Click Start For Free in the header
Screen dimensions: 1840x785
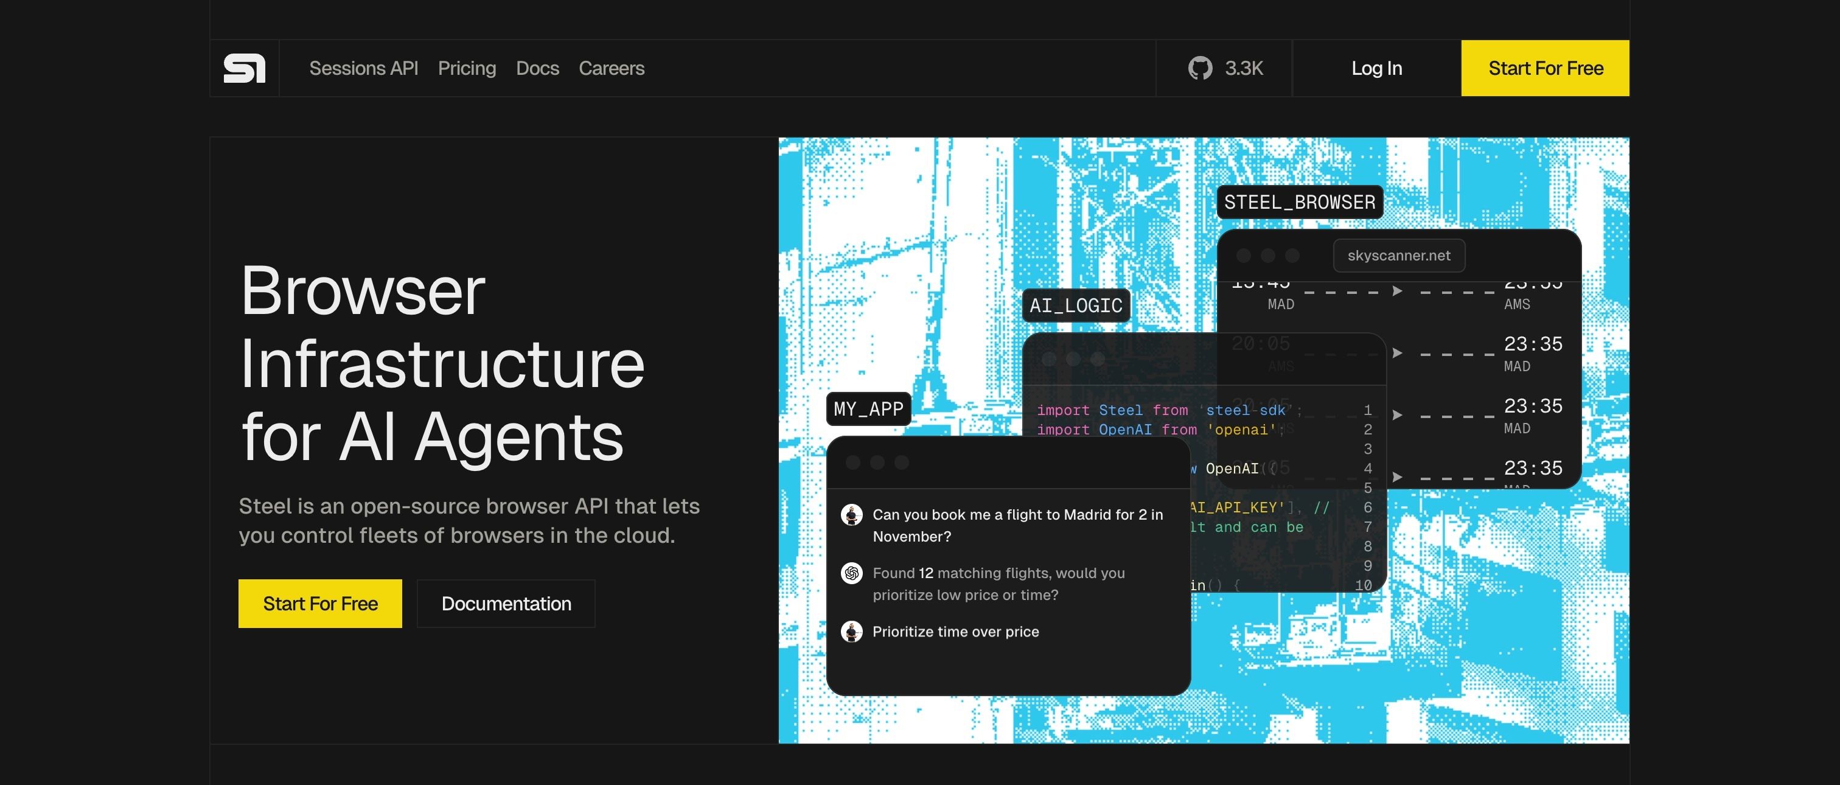point(1546,68)
